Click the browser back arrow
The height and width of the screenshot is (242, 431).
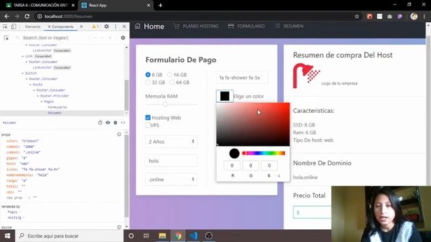click(x=7, y=16)
